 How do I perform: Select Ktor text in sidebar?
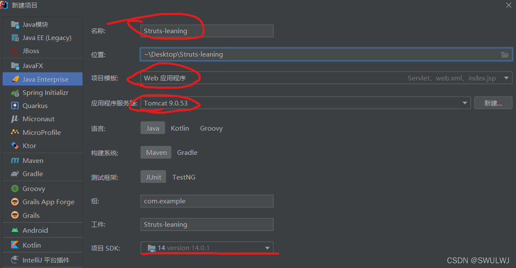pyautogui.click(x=29, y=145)
